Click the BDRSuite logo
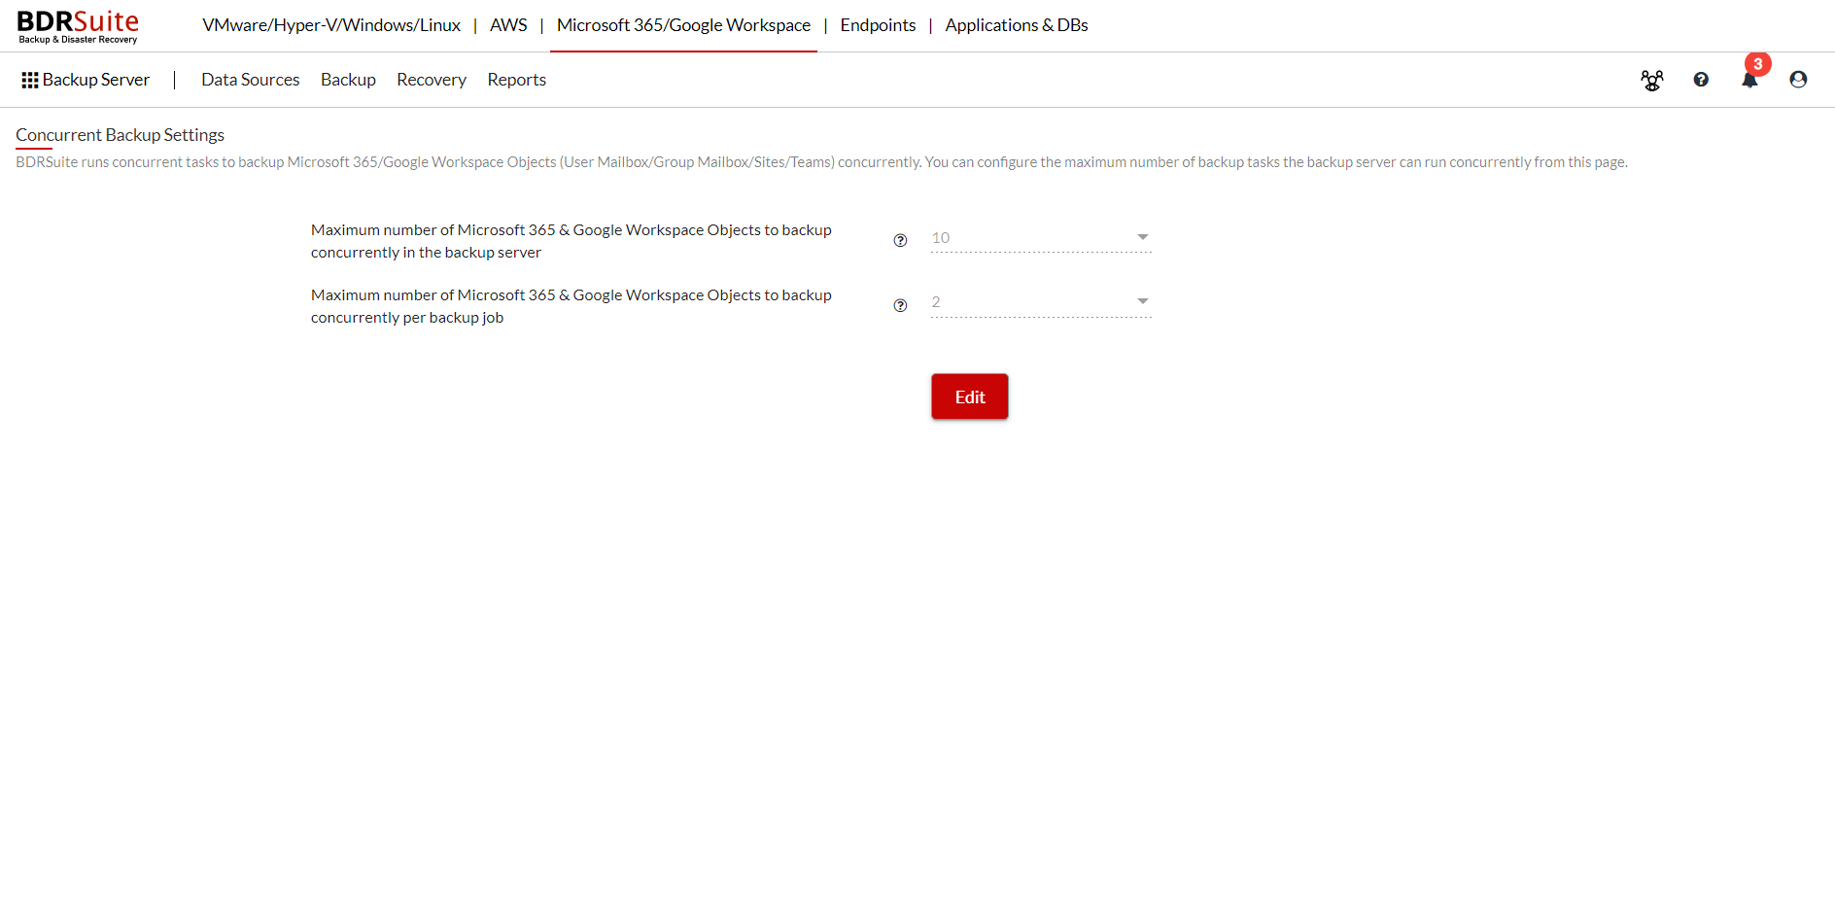 coord(78,26)
